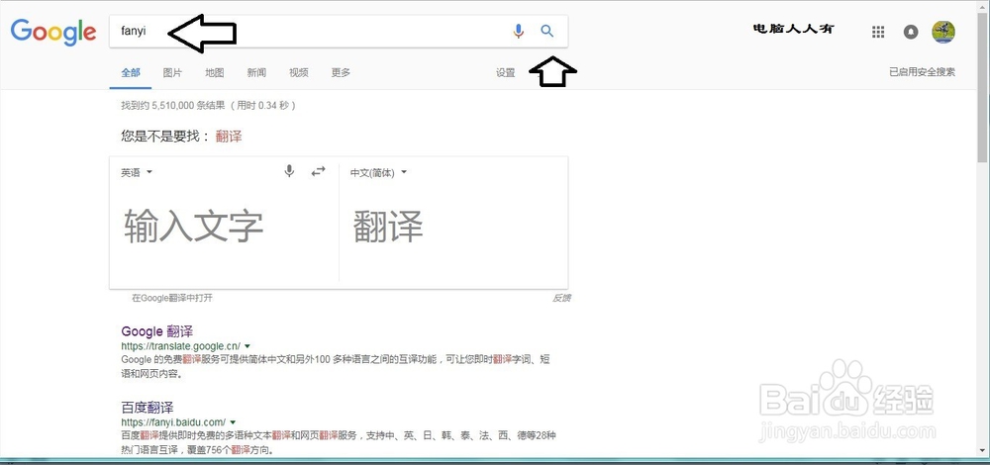Open the 百度翻译 search result
The height and width of the screenshot is (465, 990).
point(148,407)
